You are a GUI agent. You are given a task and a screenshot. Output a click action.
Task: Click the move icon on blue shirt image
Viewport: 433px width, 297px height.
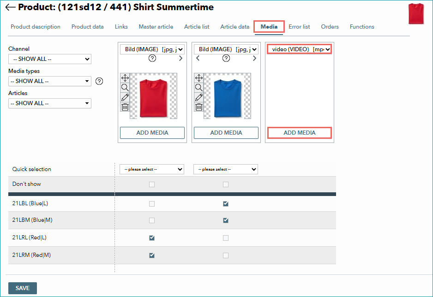[199, 78]
